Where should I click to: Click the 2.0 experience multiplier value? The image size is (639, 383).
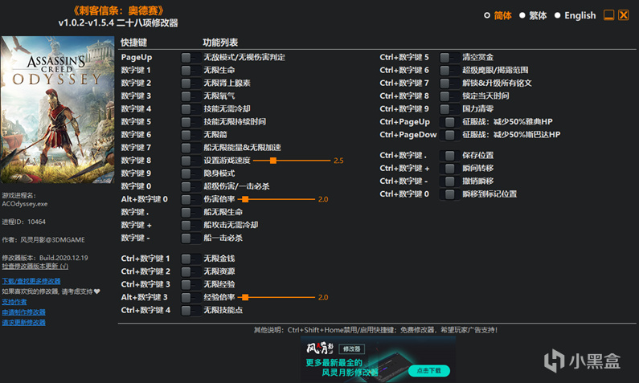point(323,298)
